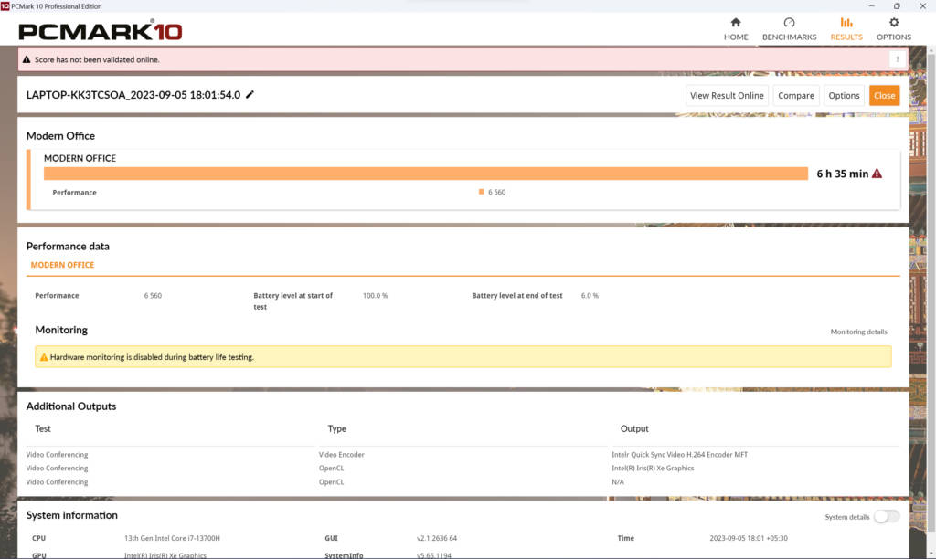Open the Home section

[736, 28]
